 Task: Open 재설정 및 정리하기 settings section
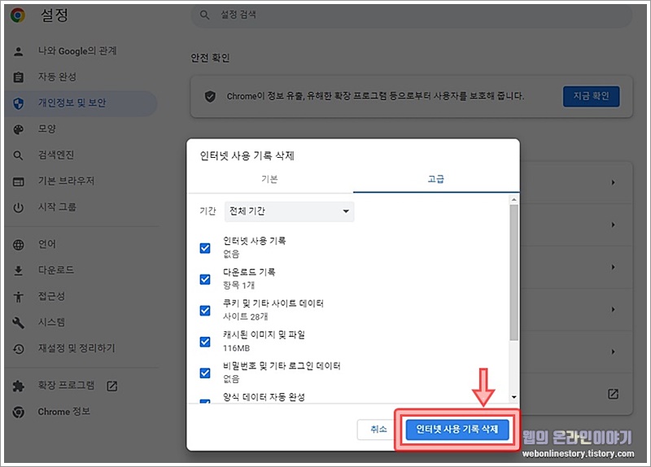click(81, 348)
